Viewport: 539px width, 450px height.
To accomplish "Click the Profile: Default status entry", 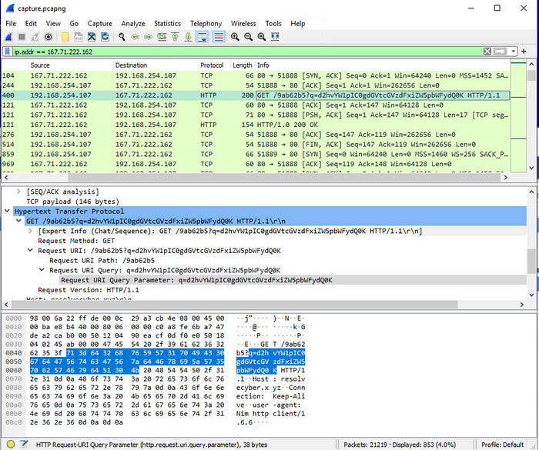I will pyautogui.click(x=502, y=445).
